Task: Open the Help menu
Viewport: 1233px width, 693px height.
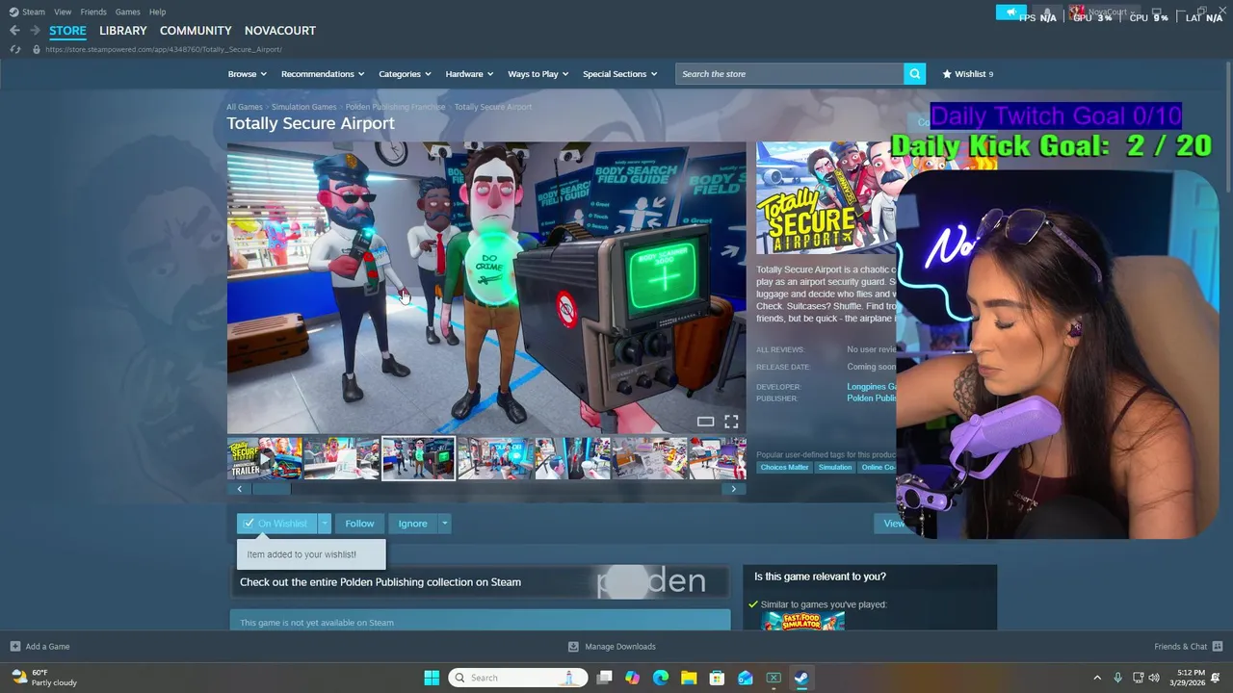Action: click(157, 12)
